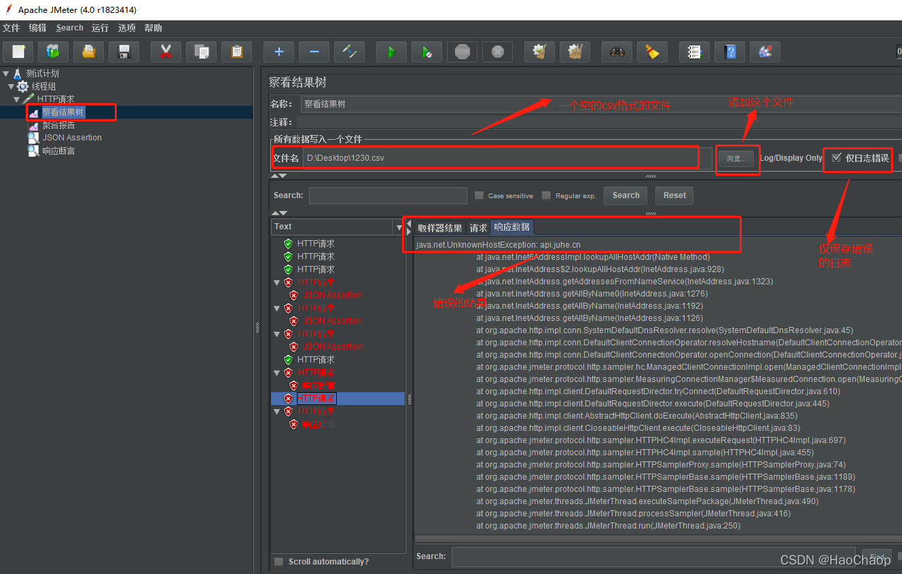
Task: Switch to the 取样器结果 tab
Action: point(439,228)
